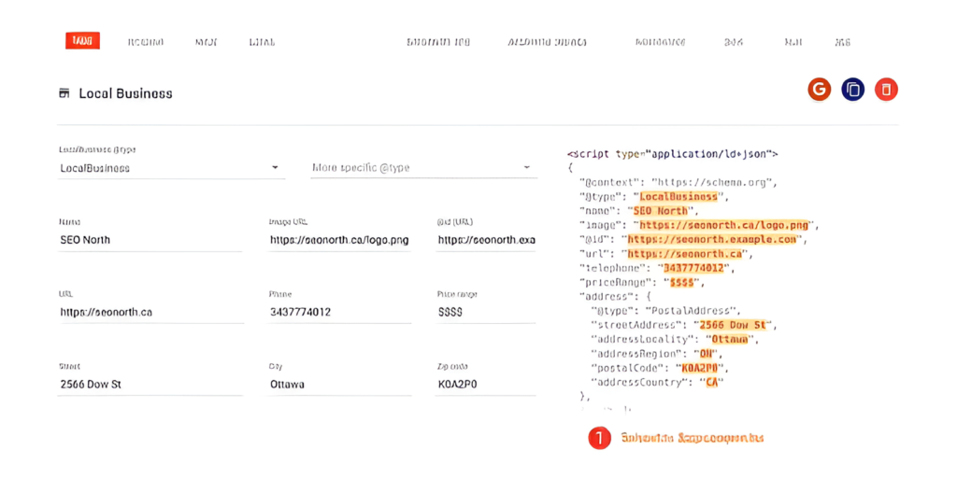Viewport: 957px width, 478px height.
Task: Select the red highlighted navigation tab
Action: click(x=82, y=41)
